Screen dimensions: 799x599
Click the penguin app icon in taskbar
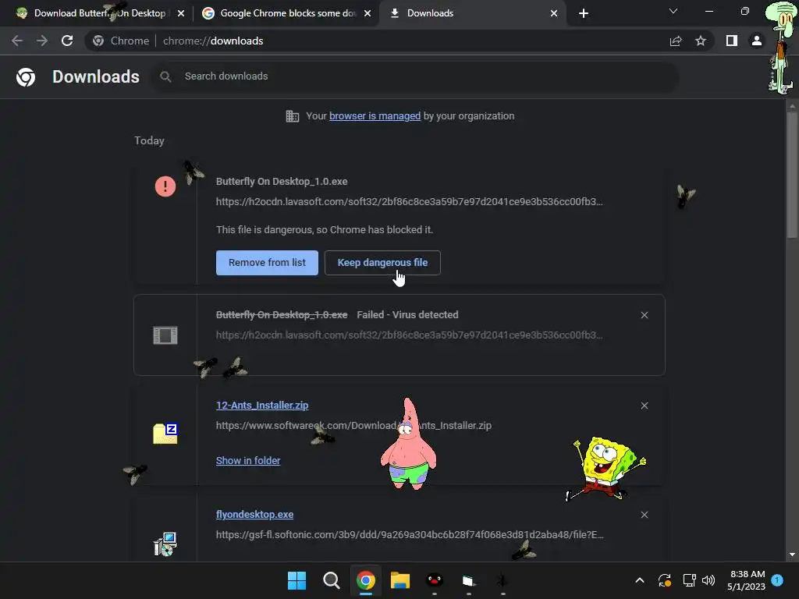[x=434, y=580]
